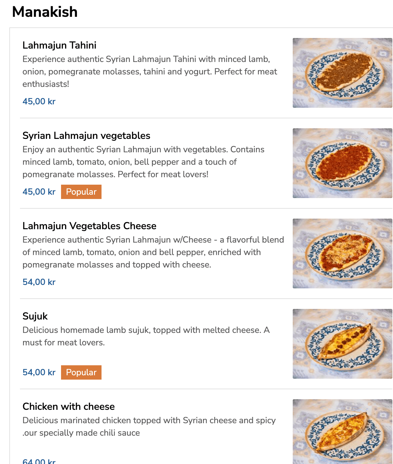
Task: Open the Chicken with cheese photo
Action: (x=342, y=431)
